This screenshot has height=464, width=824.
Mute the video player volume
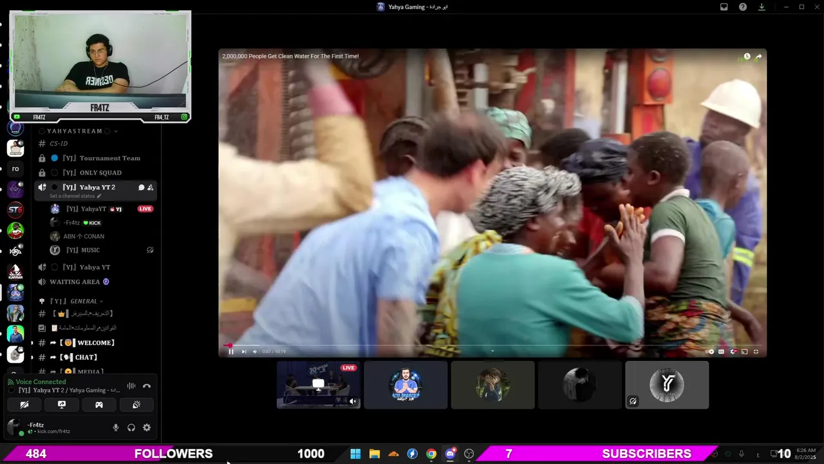(255, 351)
